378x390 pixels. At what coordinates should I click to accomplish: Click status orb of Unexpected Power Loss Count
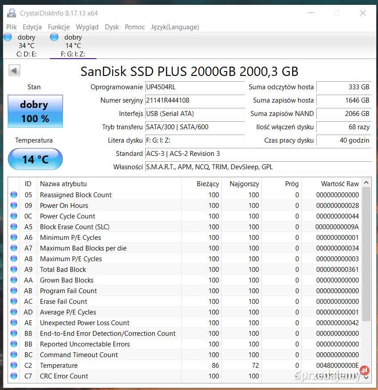click(14, 322)
